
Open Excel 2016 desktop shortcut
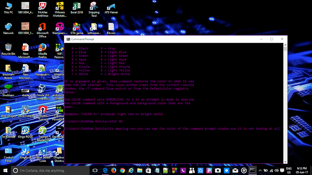coord(77,8)
